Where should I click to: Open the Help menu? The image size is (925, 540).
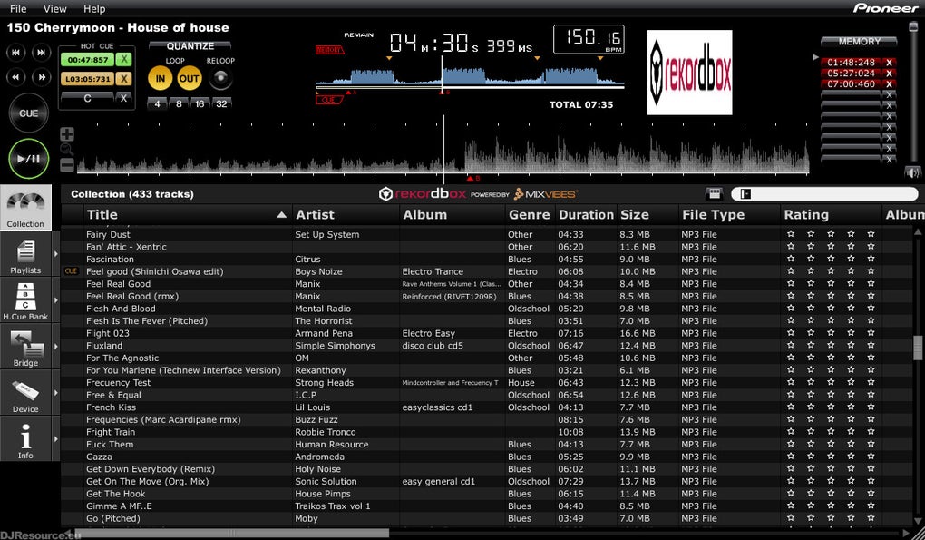click(93, 9)
